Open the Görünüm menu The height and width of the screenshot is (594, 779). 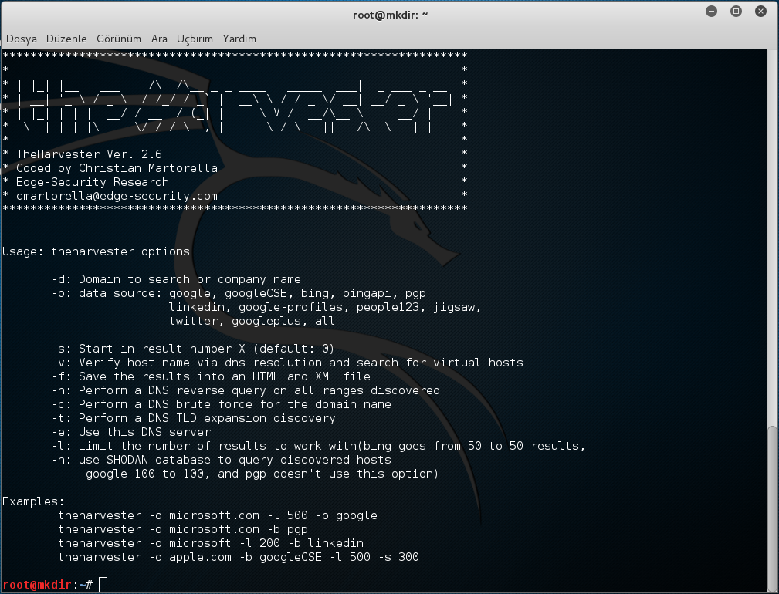click(119, 39)
